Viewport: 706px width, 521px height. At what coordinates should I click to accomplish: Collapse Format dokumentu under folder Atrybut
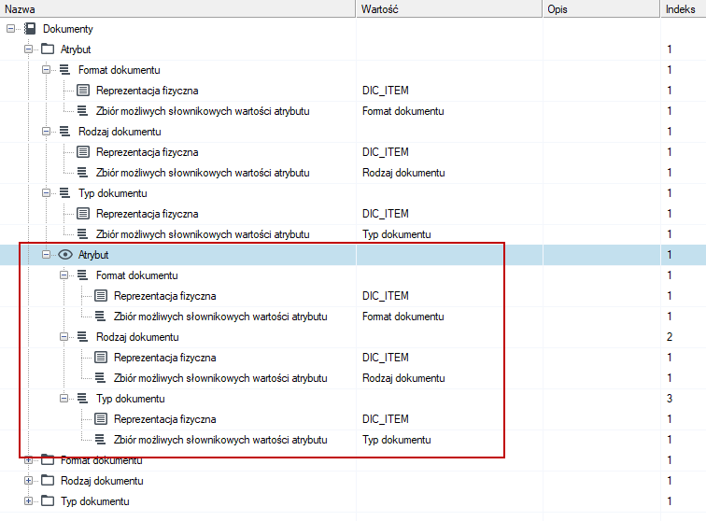(46, 70)
